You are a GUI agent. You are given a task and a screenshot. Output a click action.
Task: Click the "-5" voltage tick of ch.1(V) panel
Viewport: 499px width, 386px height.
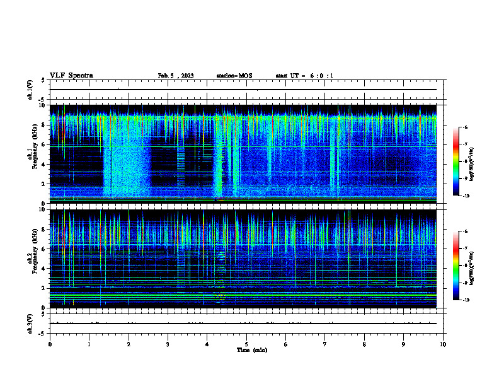(42, 100)
